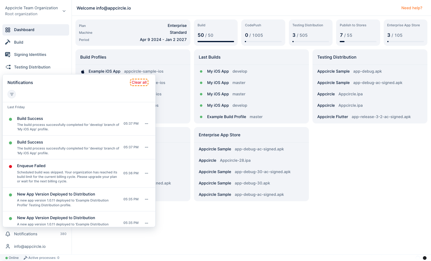Click the Notifications bell icon
Screen dimensions: 431x261
8,234
